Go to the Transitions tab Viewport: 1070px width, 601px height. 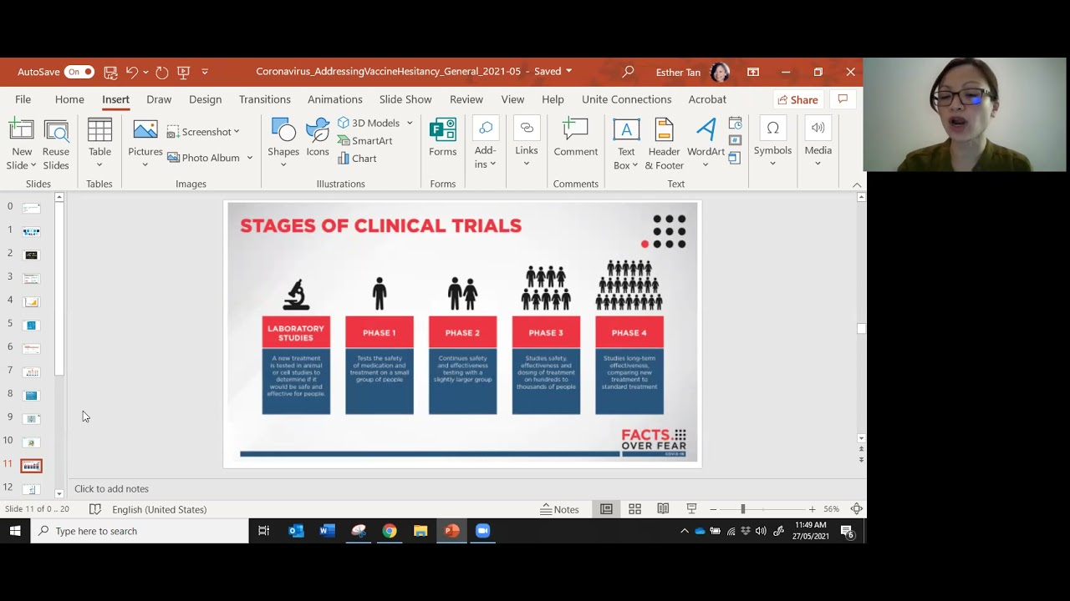[x=264, y=99]
